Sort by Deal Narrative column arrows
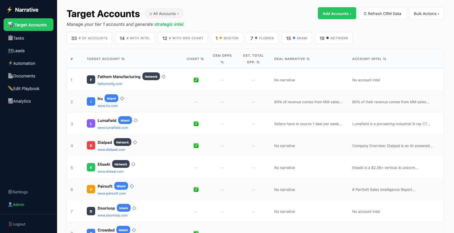 [x=308, y=59]
